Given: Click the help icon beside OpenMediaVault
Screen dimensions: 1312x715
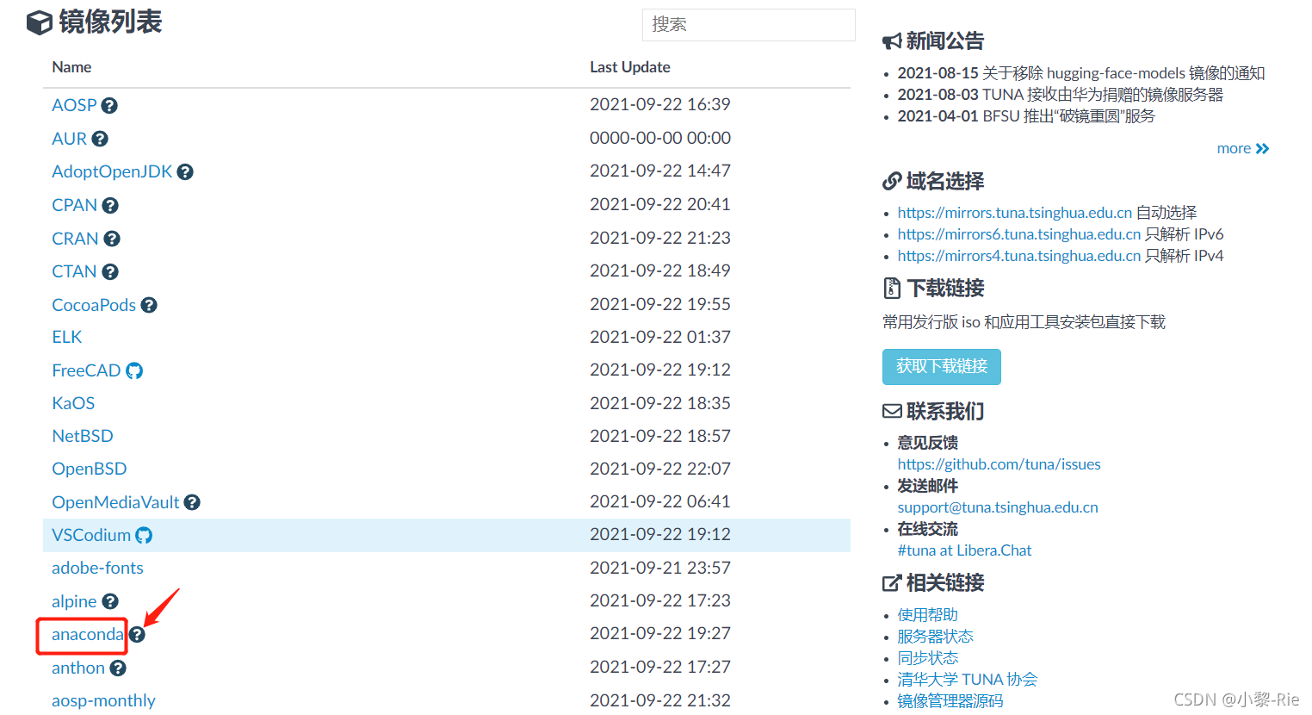Looking at the screenshot, I should [x=192, y=502].
